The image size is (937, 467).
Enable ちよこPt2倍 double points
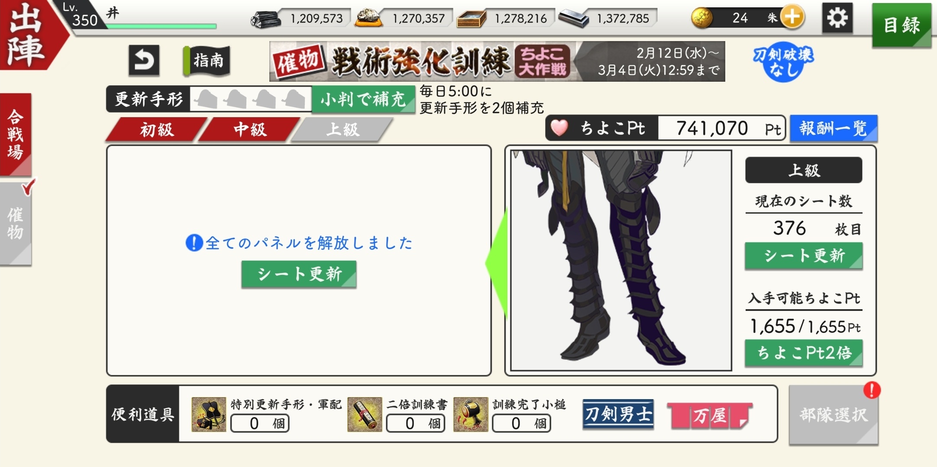pos(804,353)
